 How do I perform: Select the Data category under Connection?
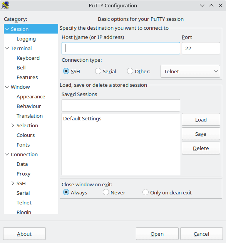tap(22, 164)
